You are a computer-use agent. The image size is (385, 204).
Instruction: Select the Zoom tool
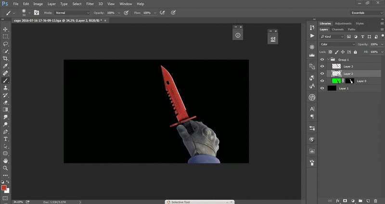(x=5, y=168)
